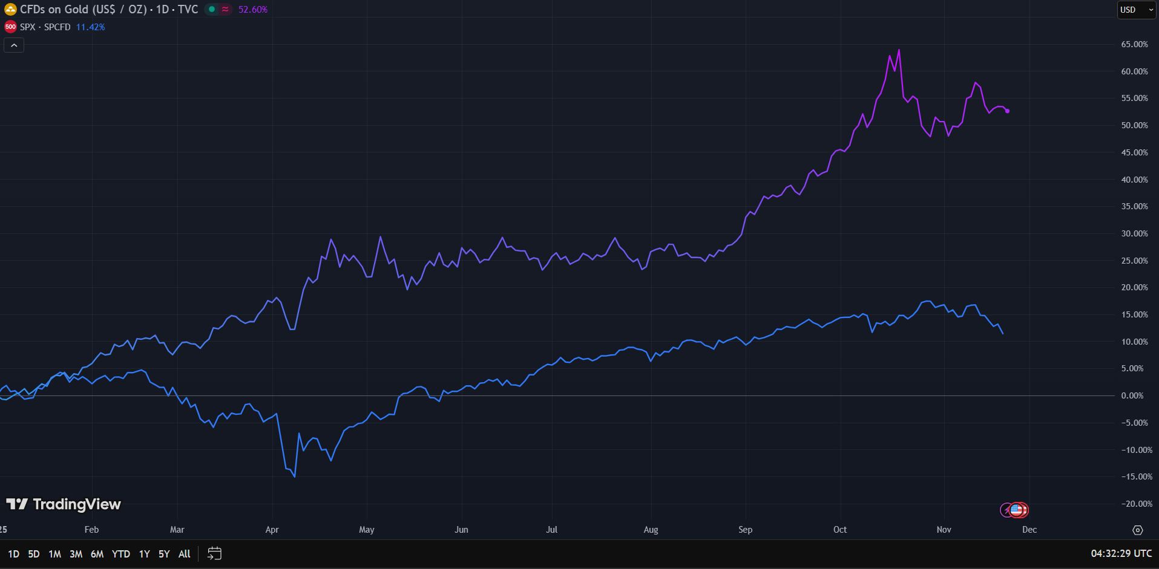1159x569 pixels.
Task: Click the −20.00% price scale label
Action: pyautogui.click(x=1137, y=504)
